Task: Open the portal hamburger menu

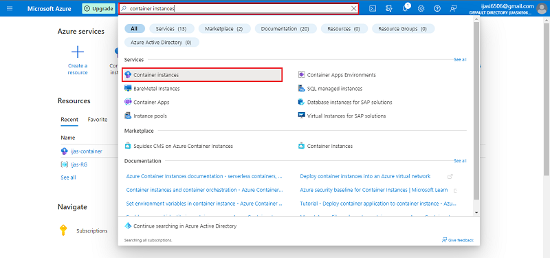Action: pyautogui.click(x=10, y=8)
